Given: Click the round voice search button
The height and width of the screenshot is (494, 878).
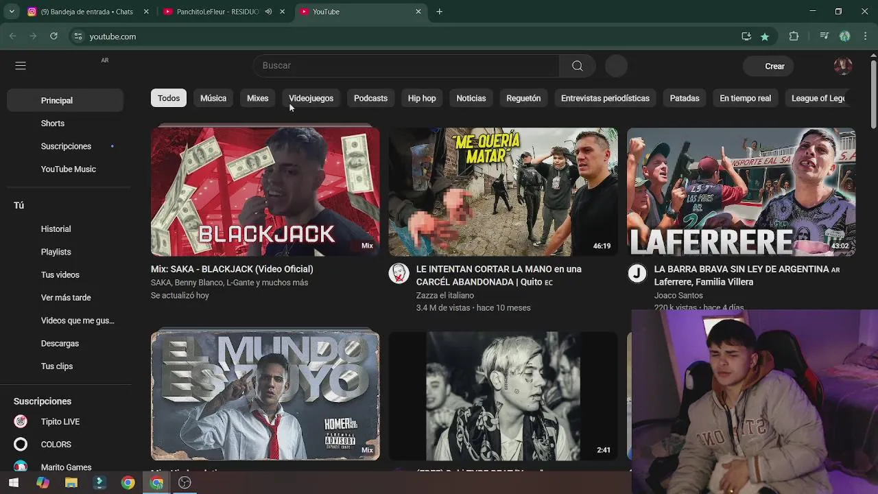Looking at the screenshot, I should pos(616,66).
